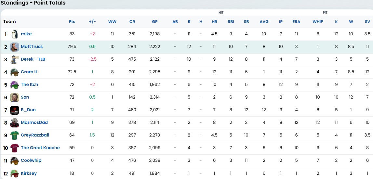Sort table by ERA column header
Screen dimensions: 373x179
pyautogui.click(x=296, y=22)
